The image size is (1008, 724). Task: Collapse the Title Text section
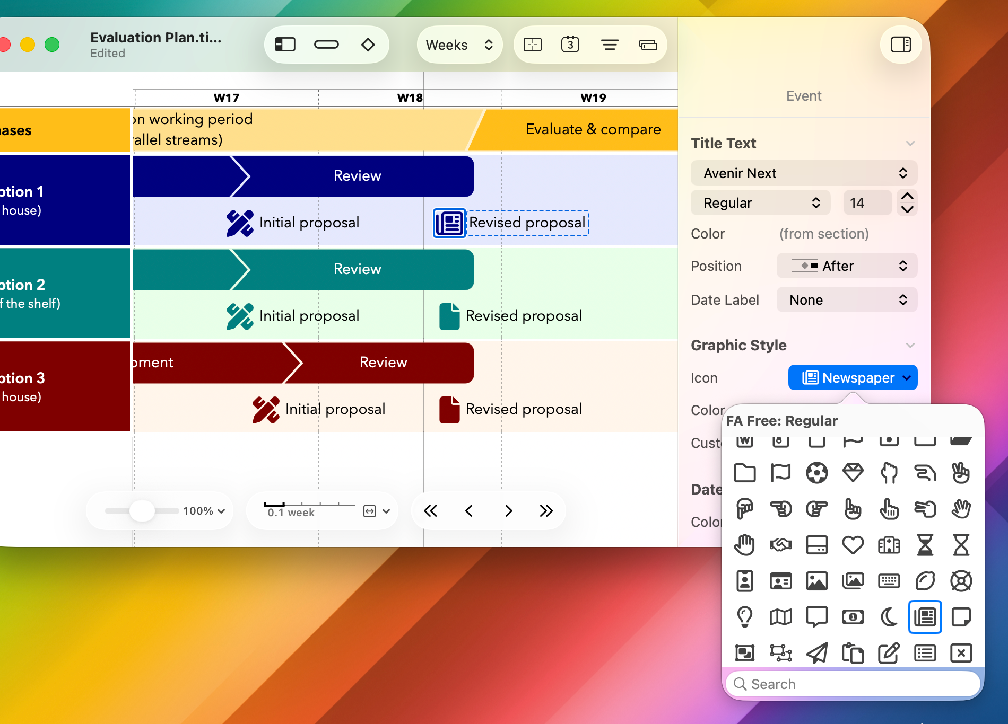tap(911, 143)
